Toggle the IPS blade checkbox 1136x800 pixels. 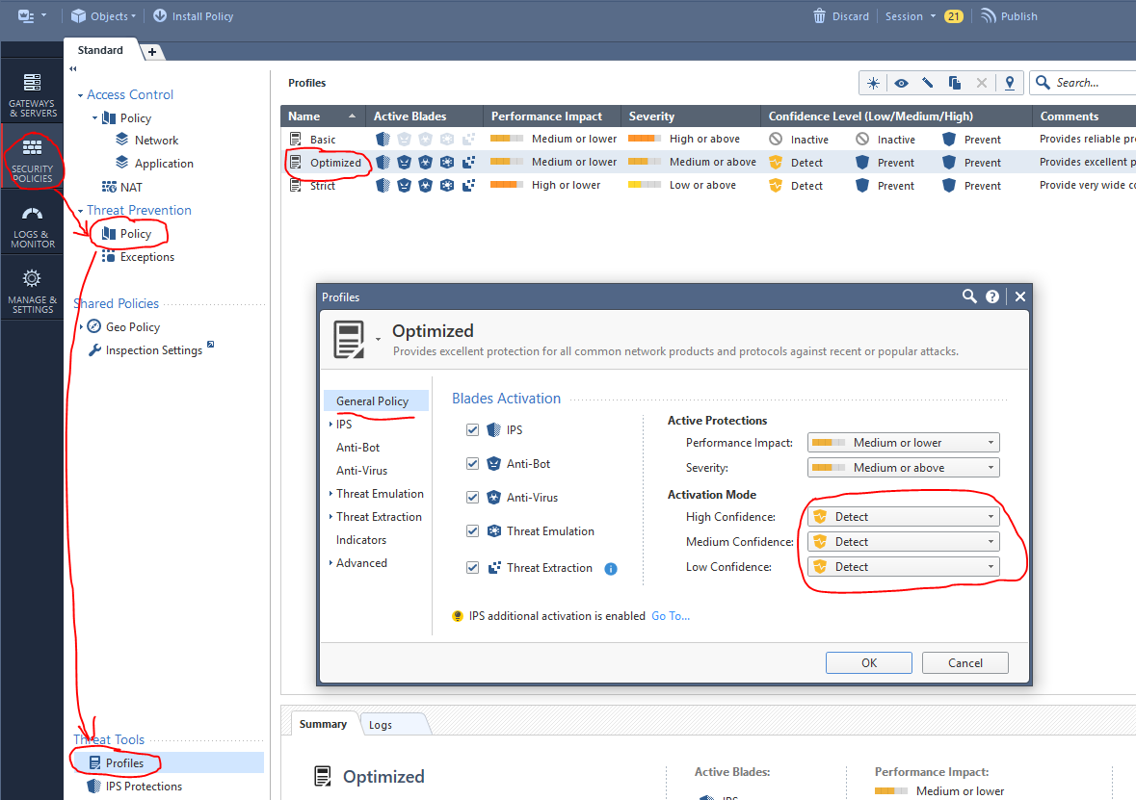(x=472, y=430)
